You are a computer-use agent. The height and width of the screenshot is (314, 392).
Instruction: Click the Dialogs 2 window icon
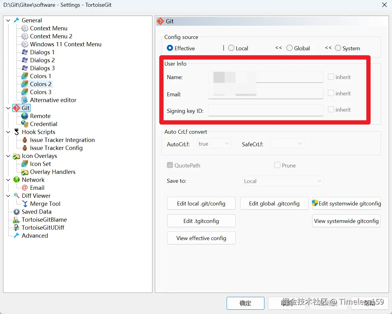(x=25, y=60)
